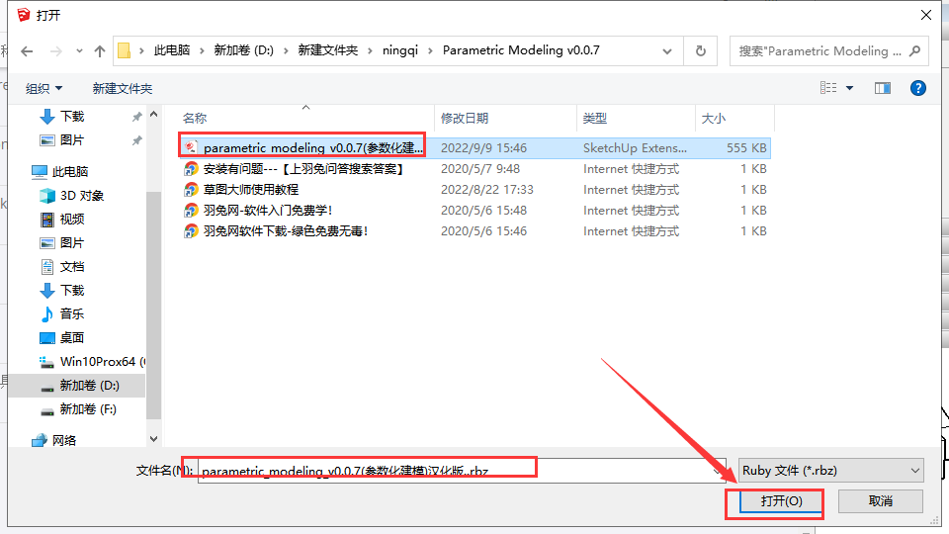Create a folder with 新建文件夹
Viewport: 949px width, 534px height.
(123, 88)
